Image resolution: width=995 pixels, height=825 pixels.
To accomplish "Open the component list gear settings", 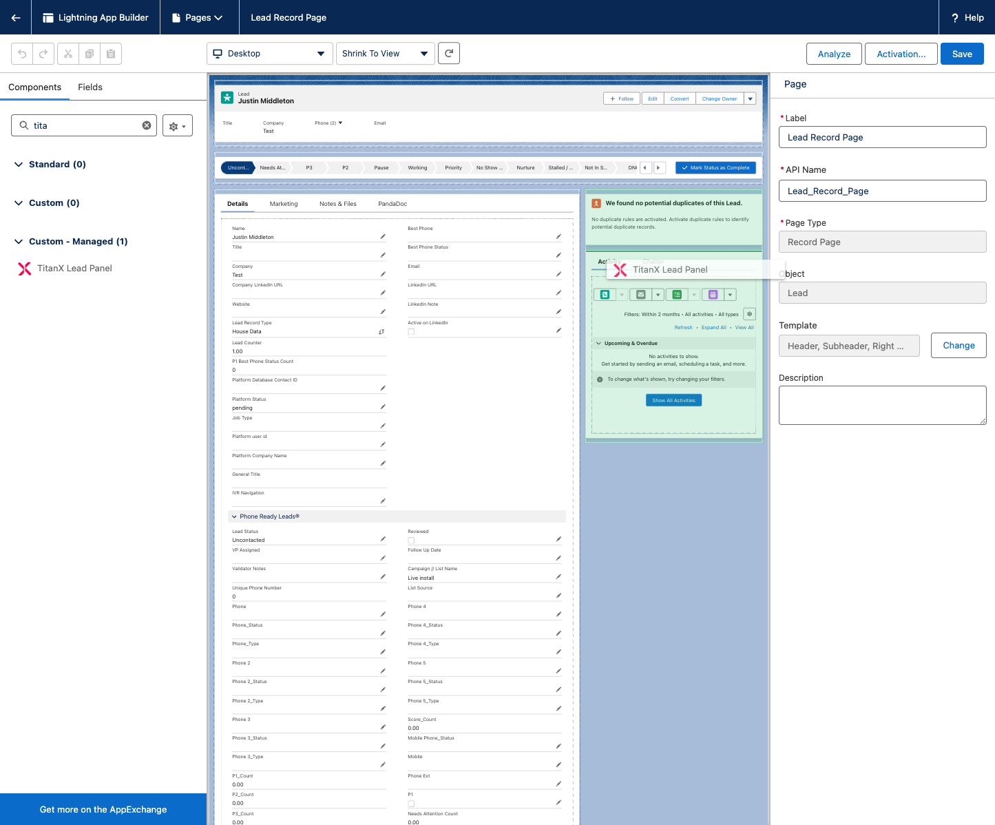I will 178,125.
